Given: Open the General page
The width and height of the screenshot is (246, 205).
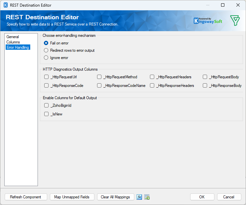Looking at the screenshot, I should coord(13,37).
